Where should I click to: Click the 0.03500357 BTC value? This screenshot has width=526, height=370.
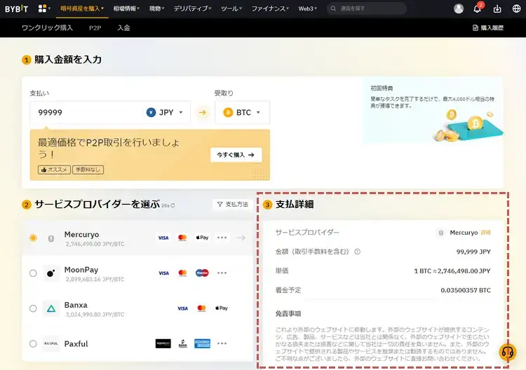466,290
